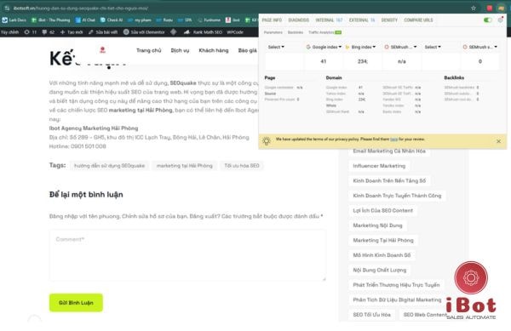Open the Bao gia menu item
The image size is (511, 331).
[x=247, y=50]
